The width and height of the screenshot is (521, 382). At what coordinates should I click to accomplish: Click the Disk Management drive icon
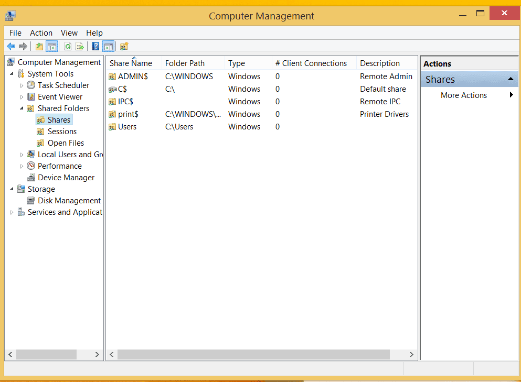(31, 201)
